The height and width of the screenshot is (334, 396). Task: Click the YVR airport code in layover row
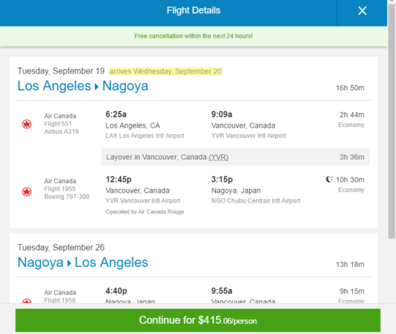(218, 157)
